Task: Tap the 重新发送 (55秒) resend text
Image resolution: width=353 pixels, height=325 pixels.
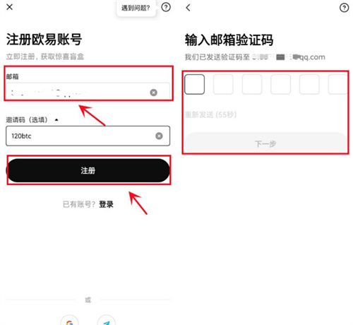Action: coord(210,114)
